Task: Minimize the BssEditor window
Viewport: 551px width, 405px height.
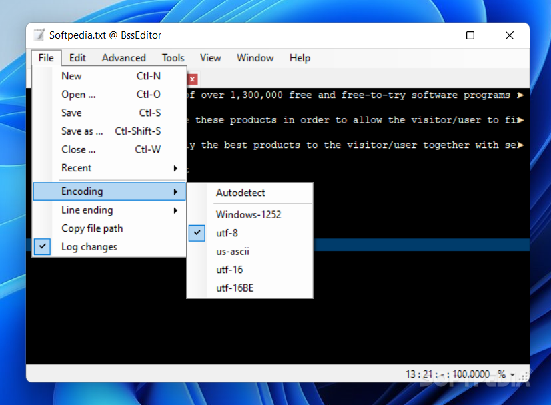Action: (x=432, y=35)
